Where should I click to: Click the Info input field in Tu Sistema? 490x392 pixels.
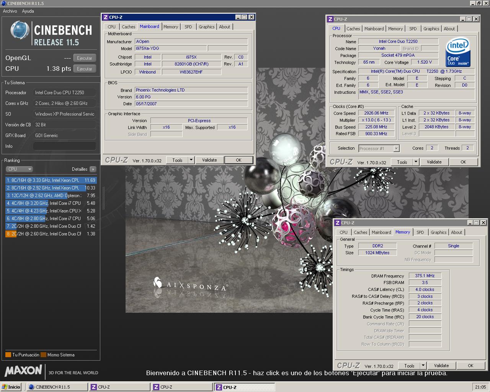(65, 146)
